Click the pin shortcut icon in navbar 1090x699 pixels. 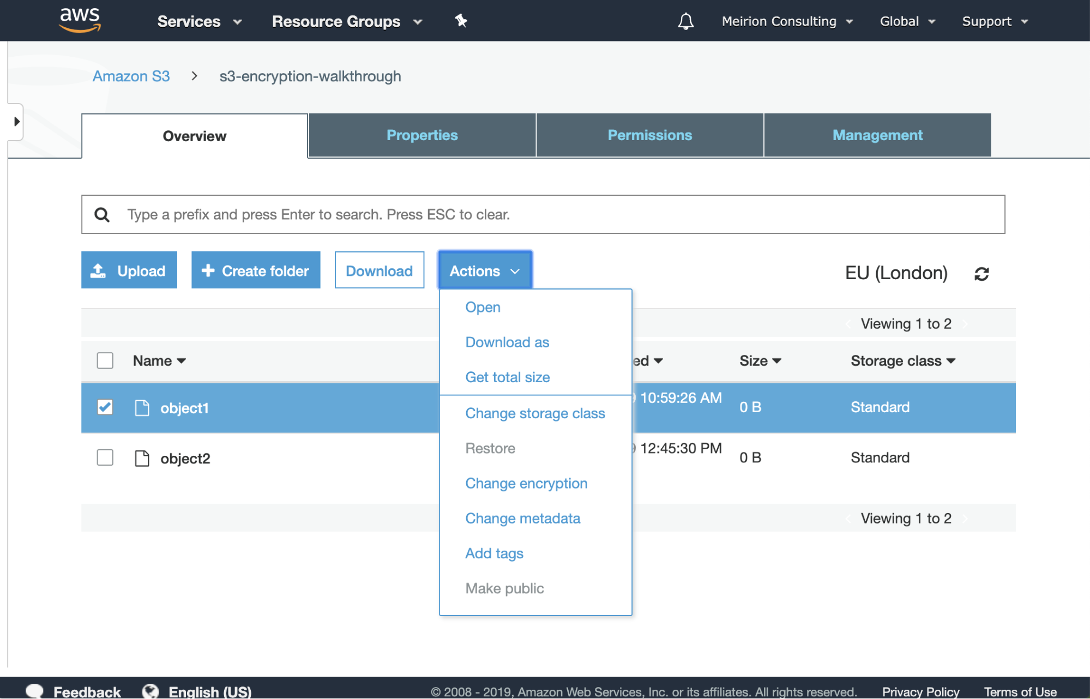point(461,21)
